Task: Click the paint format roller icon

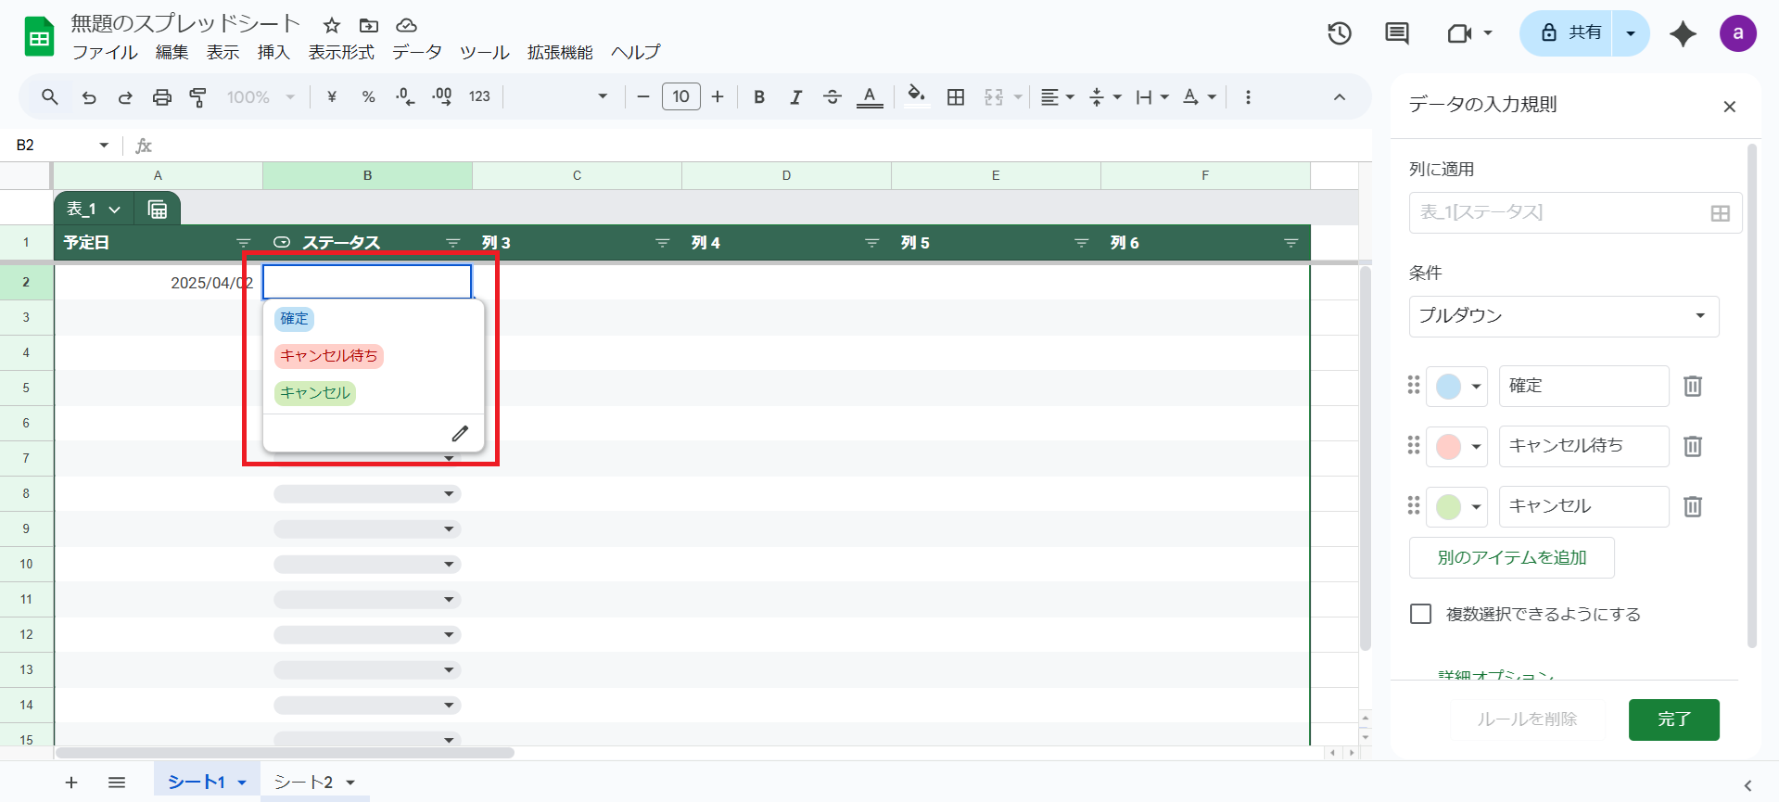Action: click(197, 97)
